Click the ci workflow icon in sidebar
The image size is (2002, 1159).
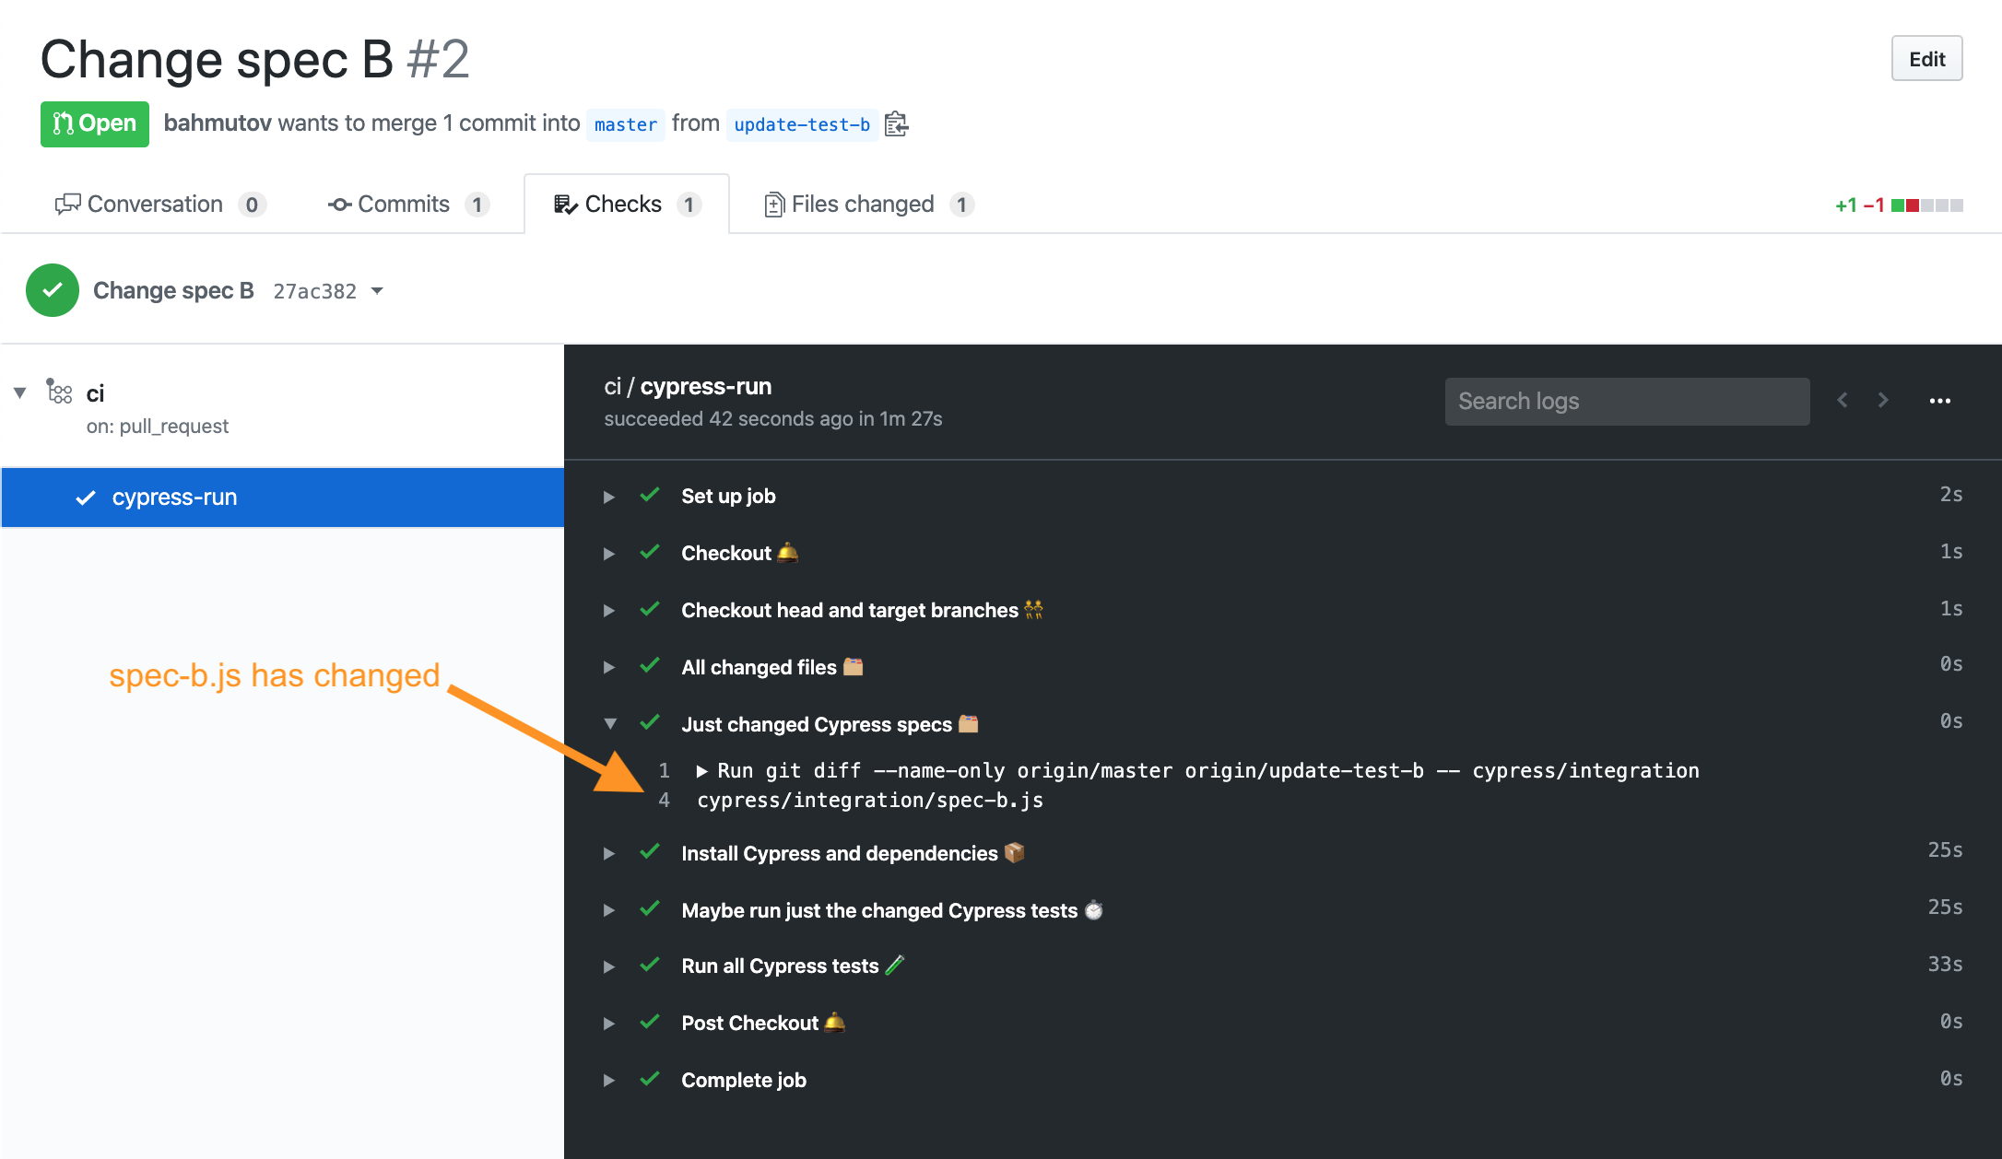(x=60, y=392)
